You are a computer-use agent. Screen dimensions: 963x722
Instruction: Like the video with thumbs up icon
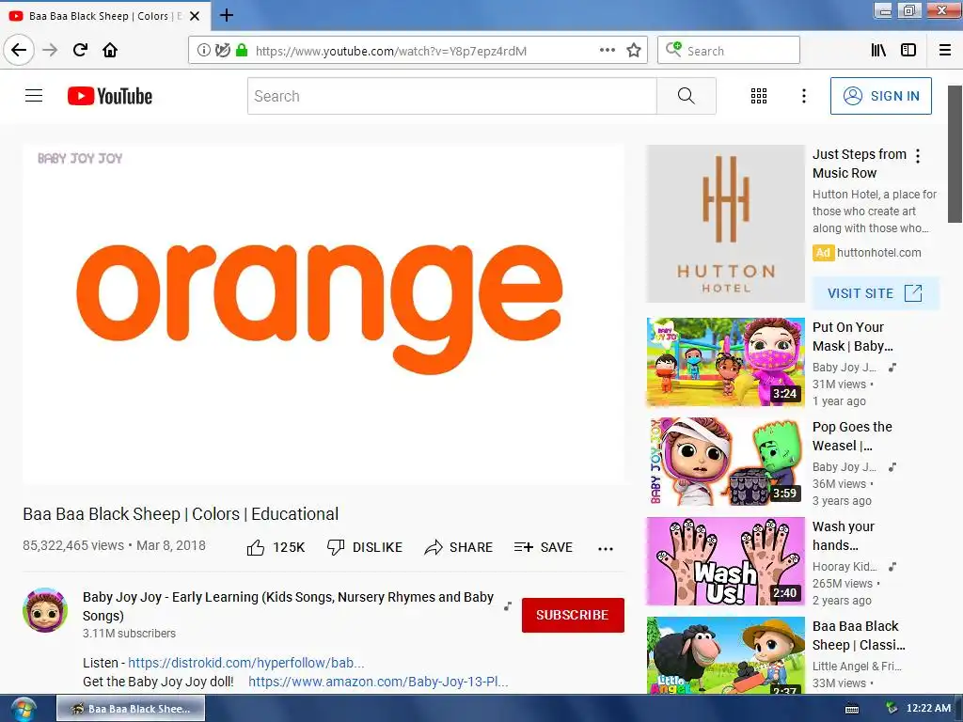tap(256, 547)
